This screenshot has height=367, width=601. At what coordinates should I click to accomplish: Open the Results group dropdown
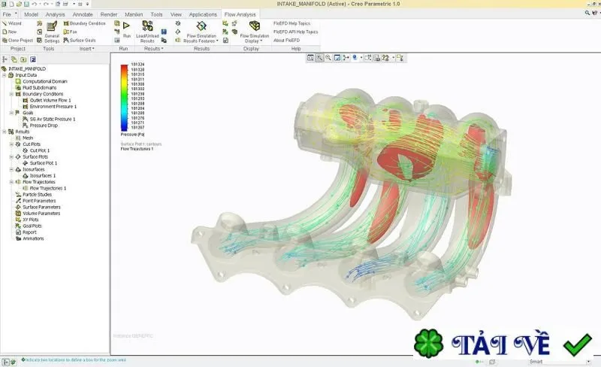tap(154, 49)
